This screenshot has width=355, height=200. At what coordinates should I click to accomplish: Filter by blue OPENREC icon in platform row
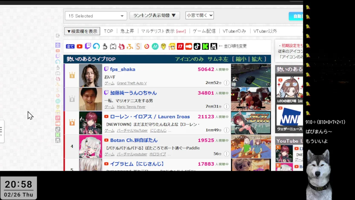click(x=96, y=46)
